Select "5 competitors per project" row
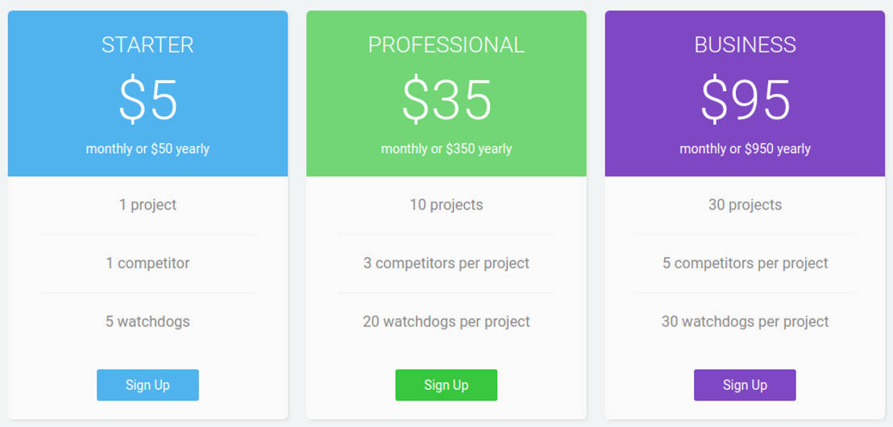The width and height of the screenshot is (893, 427). pos(745,263)
